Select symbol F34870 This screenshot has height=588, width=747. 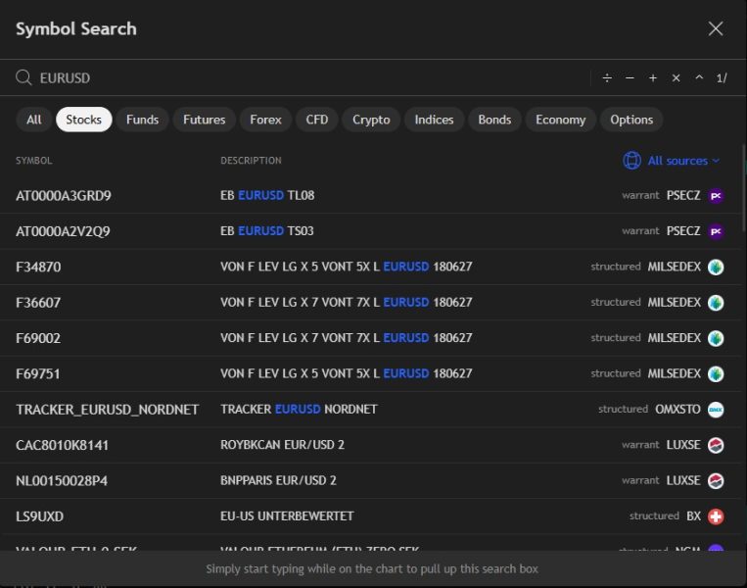click(x=38, y=267)
